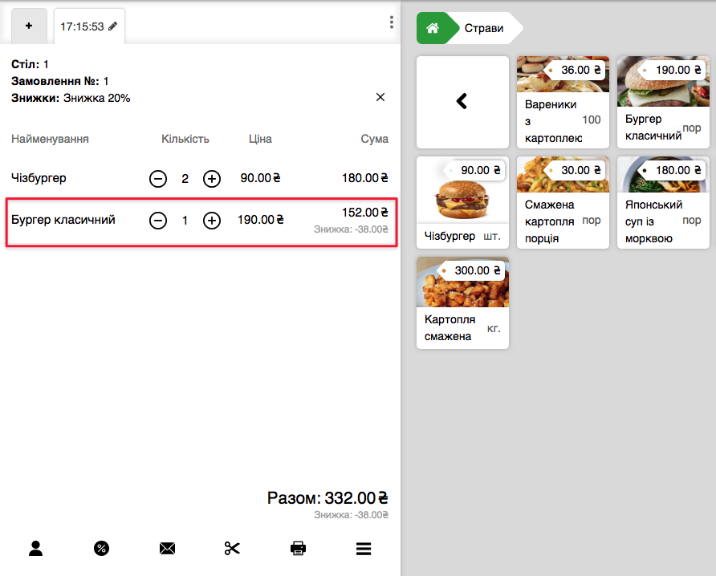Screen dimensions: 716x576
Task: Add a new order tab with plus
Action: point(29,26)
